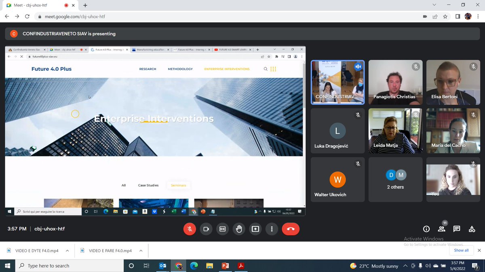Select Leida Matja video tile
This screenshot has height=272, width=485.
click(395, 131)
